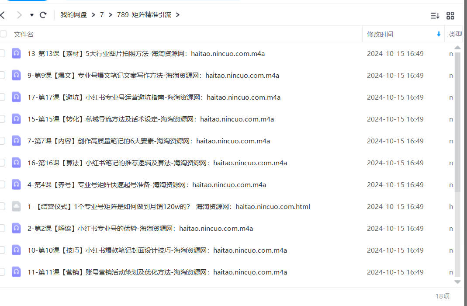Click the html file icon of 1-【结营仪式】
Viewport: 467px width, 306px height.
click(16, 206)
